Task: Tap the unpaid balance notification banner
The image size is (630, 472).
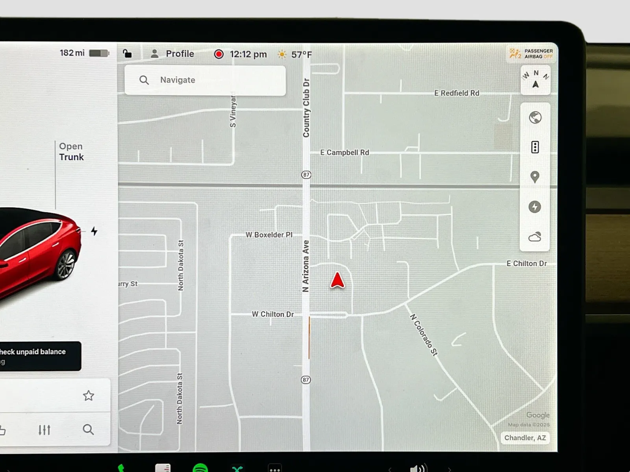Action: (39, 356)
